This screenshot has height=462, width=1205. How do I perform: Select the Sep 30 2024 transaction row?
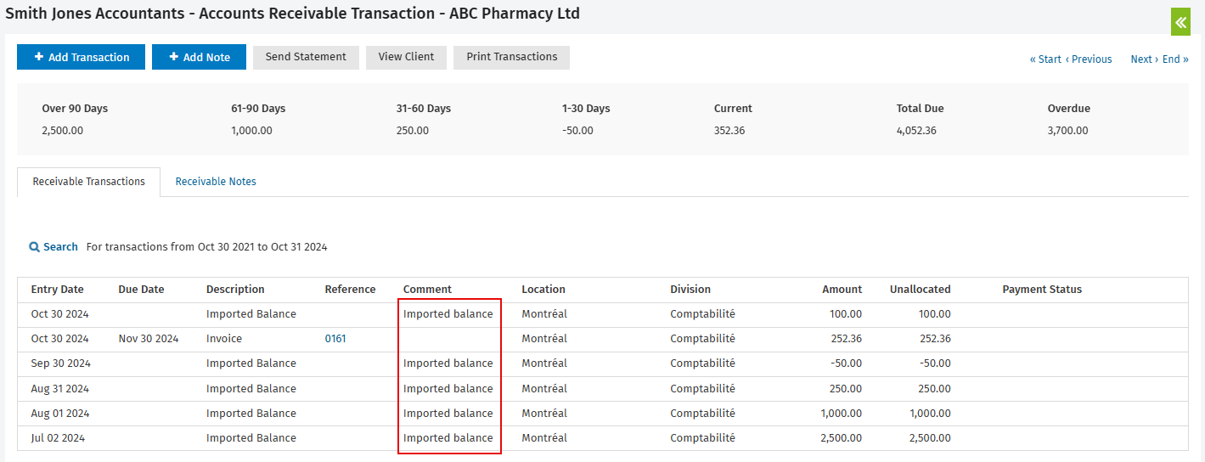603,363
